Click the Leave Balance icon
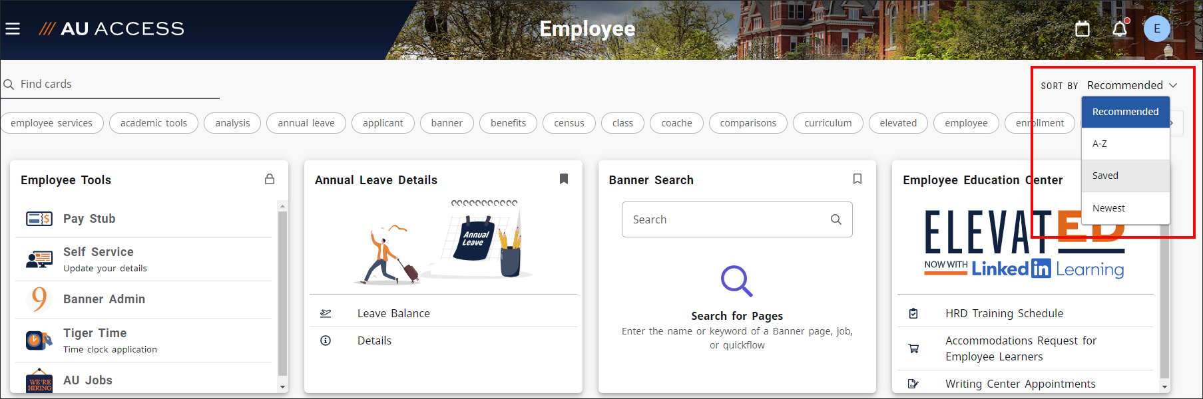This screenshot has width=1203, height=399. 326,313
